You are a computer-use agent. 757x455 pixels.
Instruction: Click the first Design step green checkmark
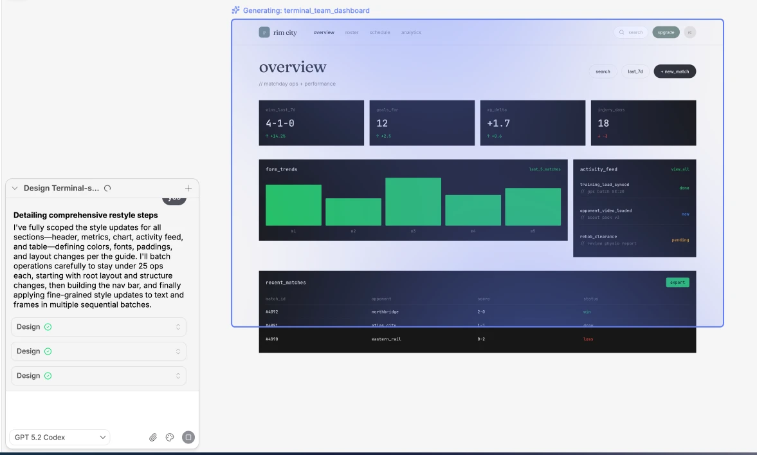point(48,327)
